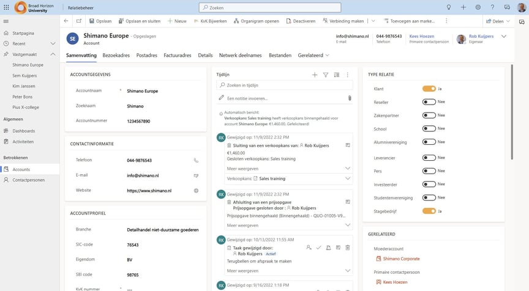This screenshot has height=291, width=529.
Task: Expand the Recent section chevron
Action: [53, 43]
